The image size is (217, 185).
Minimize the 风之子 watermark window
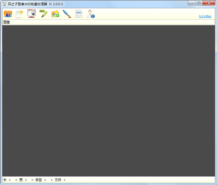click(x=192, y=3)
